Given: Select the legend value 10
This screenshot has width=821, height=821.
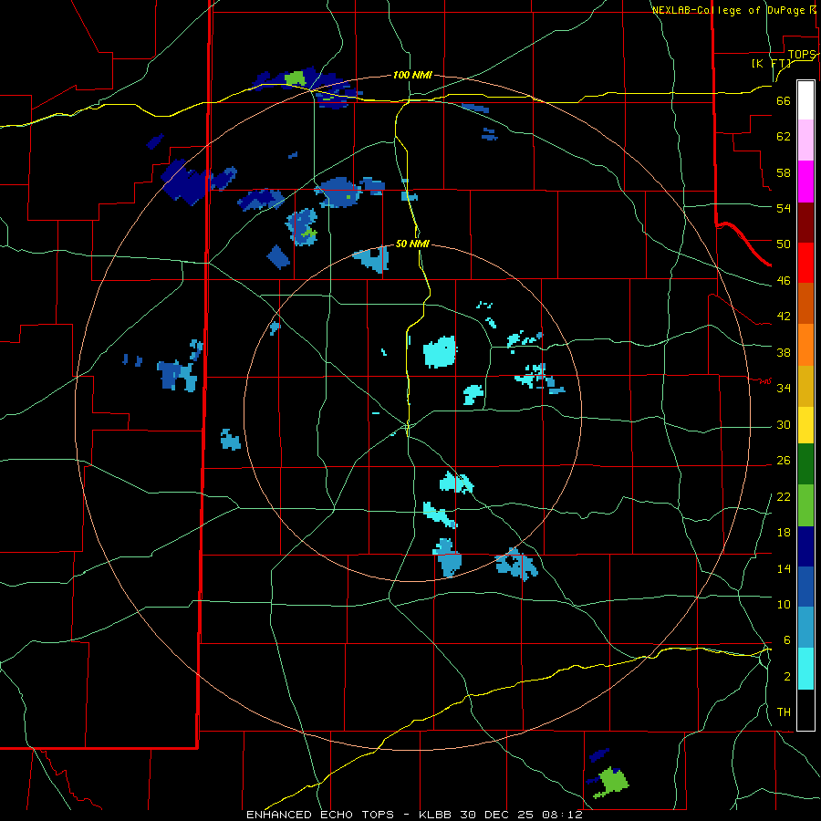Looking at the screenshot, I should click(x=784, y=604).
